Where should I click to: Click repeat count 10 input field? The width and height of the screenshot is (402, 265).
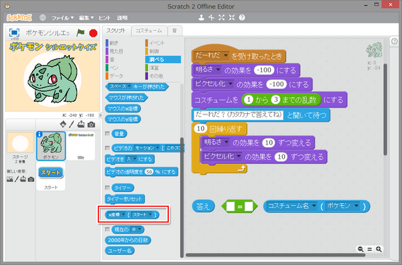201,128
